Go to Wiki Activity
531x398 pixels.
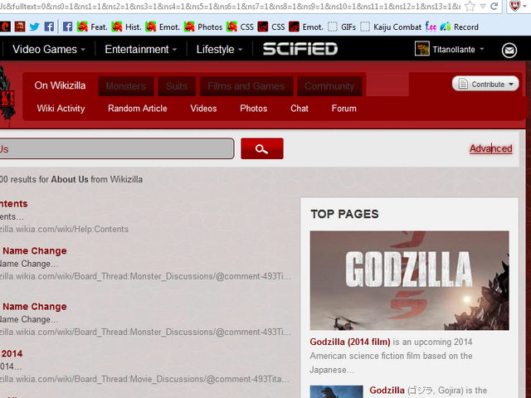pos(61,109)
